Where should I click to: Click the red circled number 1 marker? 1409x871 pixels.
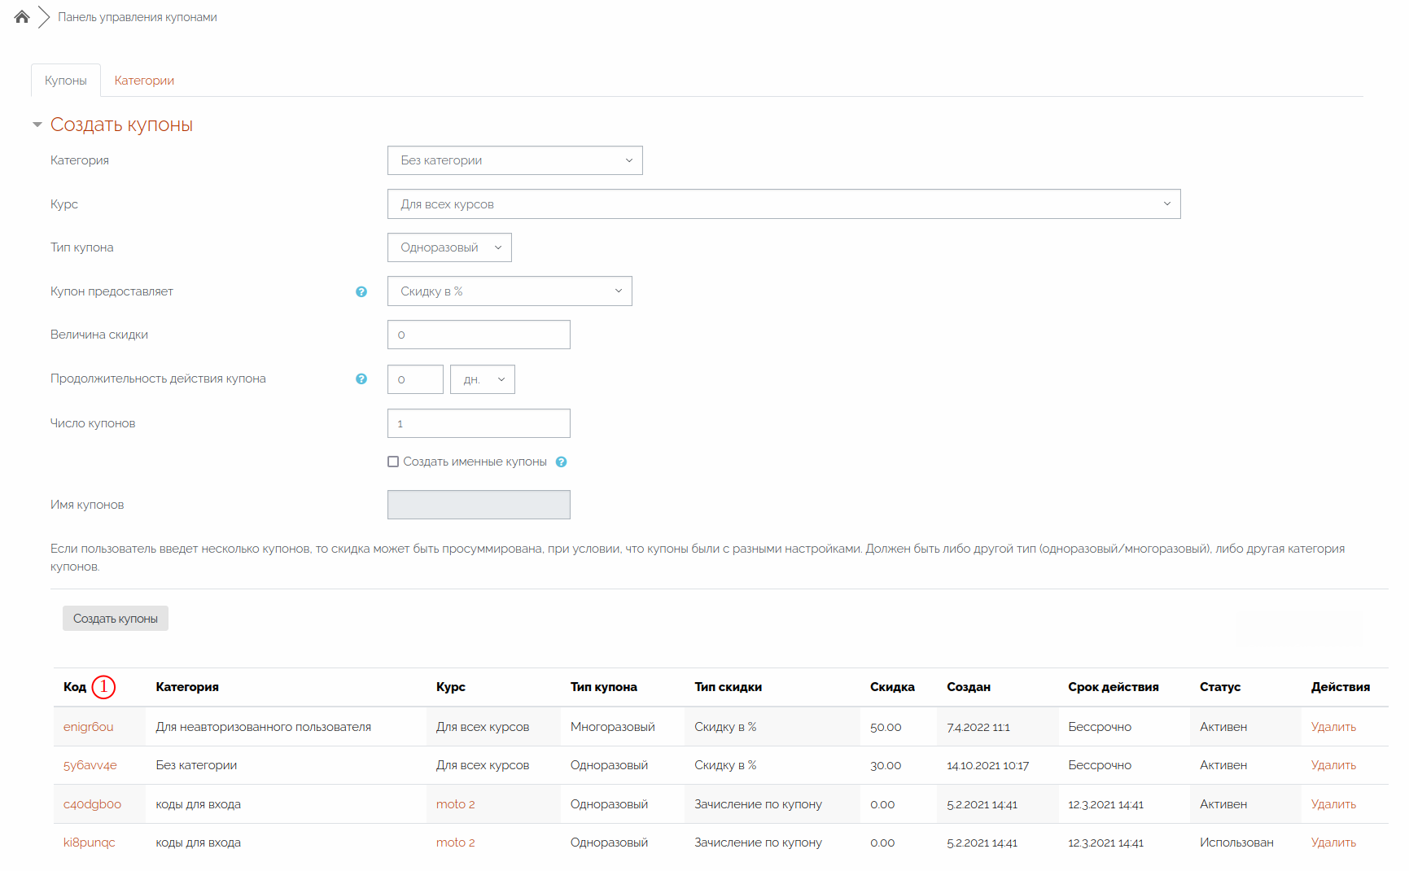103,687
